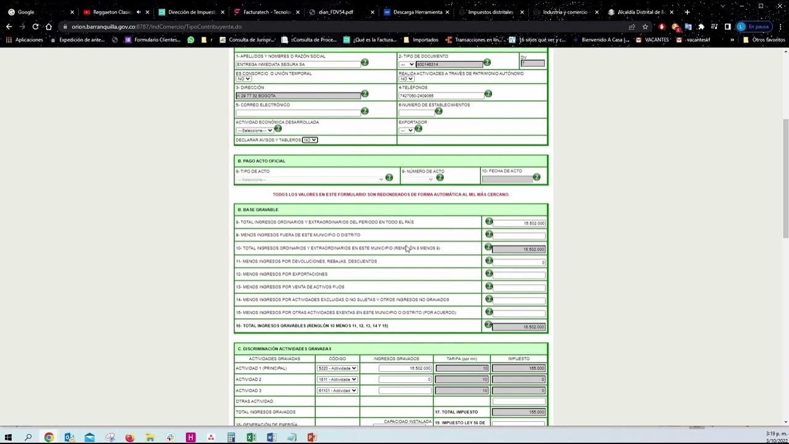The height and width of the screenshot is (444, 789).
Task: Click row 9 menos ingresos fuera municipio field
Action: tap(519, 236)
